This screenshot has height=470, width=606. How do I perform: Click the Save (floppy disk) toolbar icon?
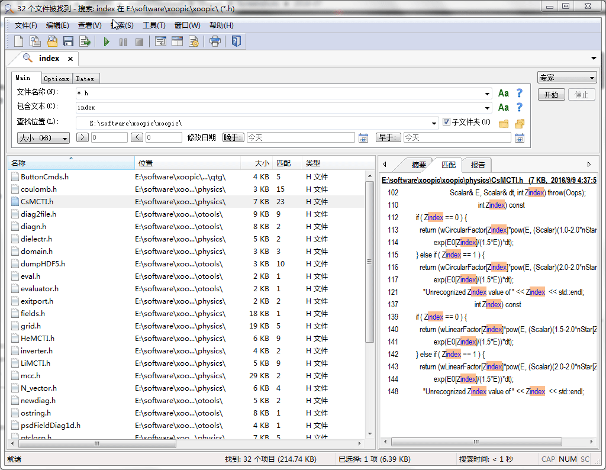pyautogui.click(x=68, y=41)
